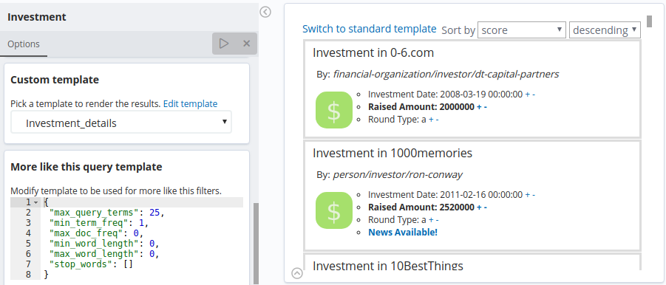Close the Investment options panel with X
The width and height of the screenshot is (666, 285).
[x=246, y=44]
